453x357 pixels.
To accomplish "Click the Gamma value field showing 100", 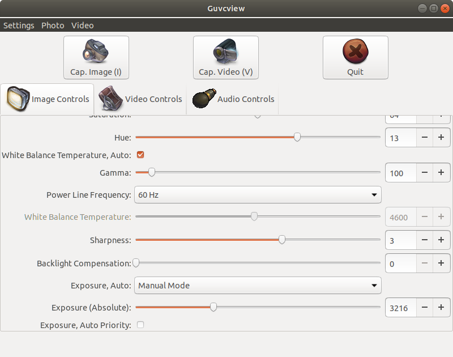I will click(x=401, y=173).
